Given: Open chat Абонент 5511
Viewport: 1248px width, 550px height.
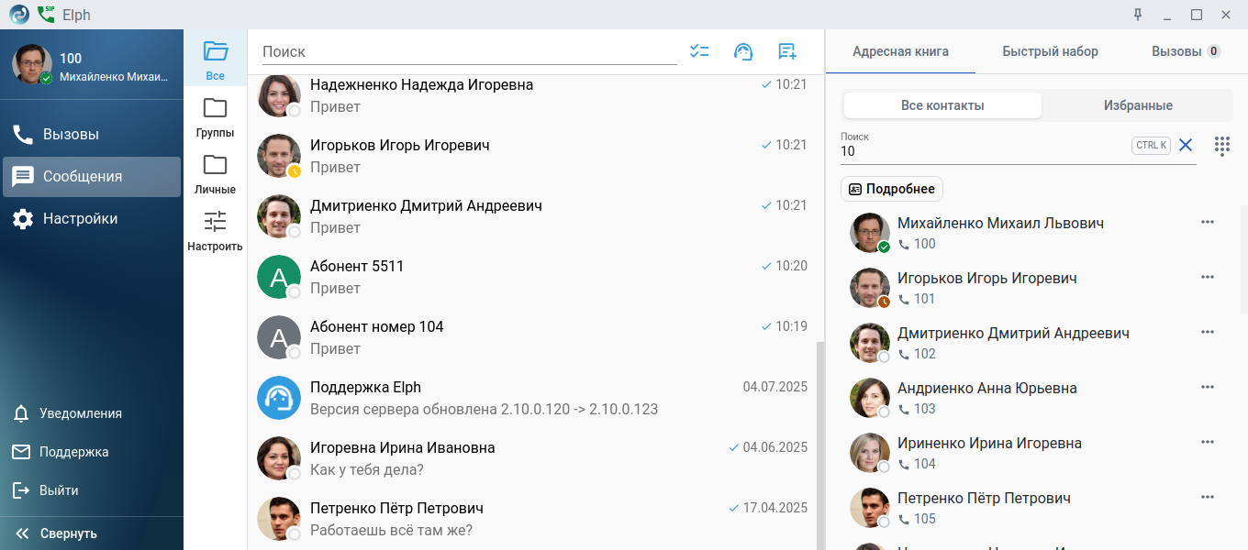Looking at the screenshot, I should coord(532,277).
